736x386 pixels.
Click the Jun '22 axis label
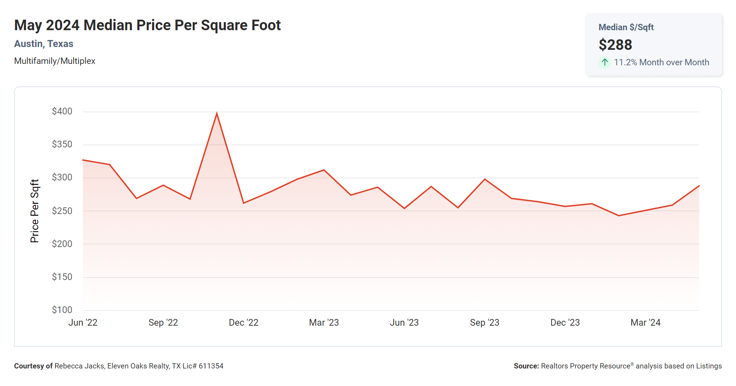(83, 322)
